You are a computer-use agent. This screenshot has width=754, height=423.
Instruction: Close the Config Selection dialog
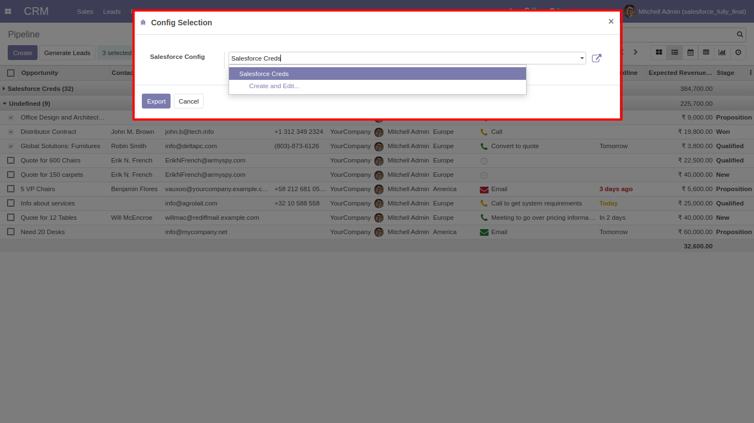coord(611,21)
